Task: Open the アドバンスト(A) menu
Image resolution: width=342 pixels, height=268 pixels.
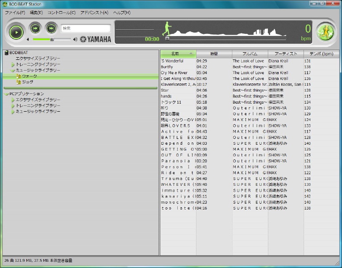Action: pyautogui.click(x=94, y=13)
